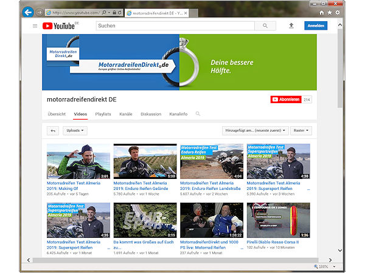Open the Raster view dropdown
The image size is (365, 273).
click(x=301, y=130)
